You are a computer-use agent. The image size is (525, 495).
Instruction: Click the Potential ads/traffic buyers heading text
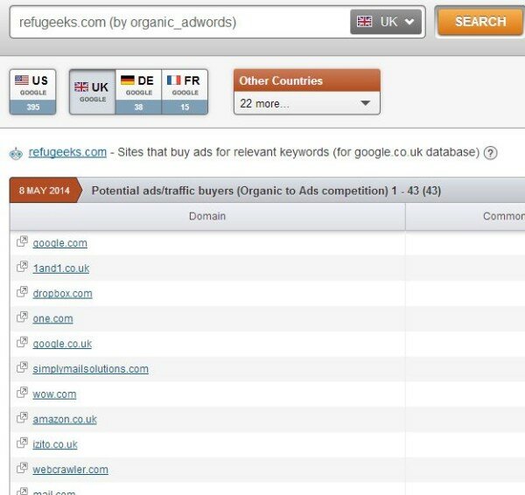(266, 191)
